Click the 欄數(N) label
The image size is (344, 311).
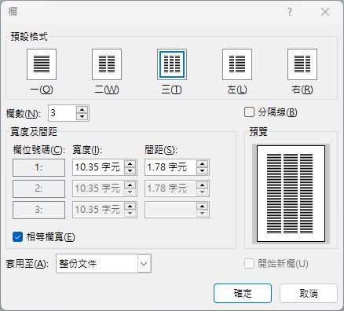[24, 113]
